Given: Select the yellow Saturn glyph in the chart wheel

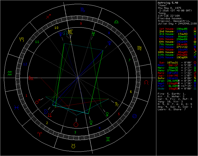Looking at the screenshot, I should click(x=117, y=105).
